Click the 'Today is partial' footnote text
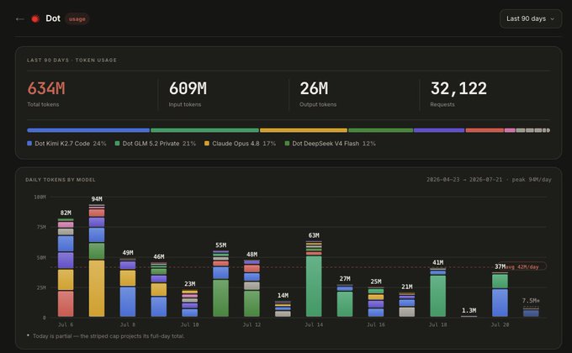 109,336
